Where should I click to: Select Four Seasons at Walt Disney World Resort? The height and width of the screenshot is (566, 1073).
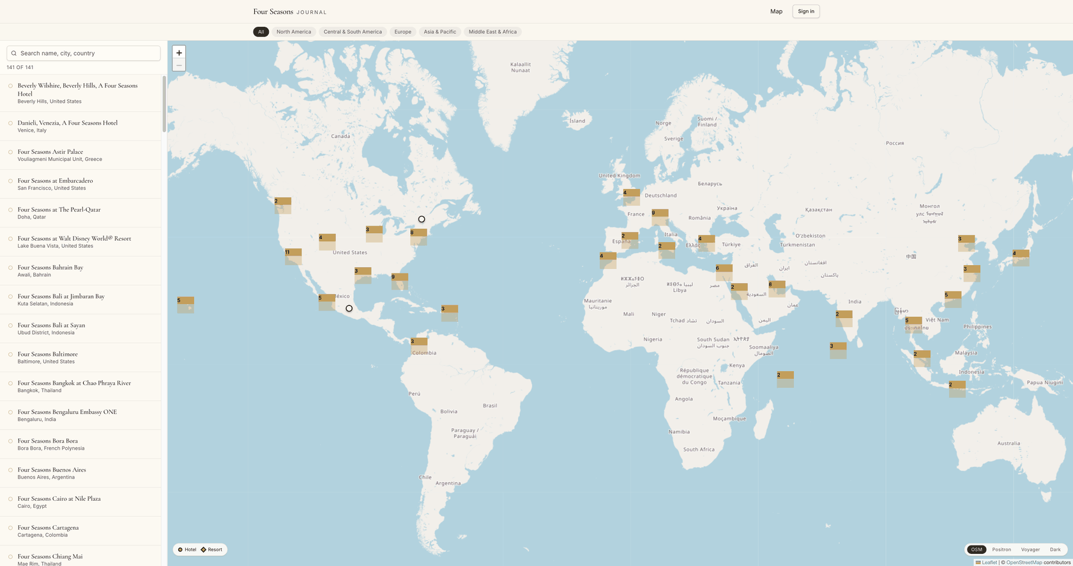pos(80,242)
